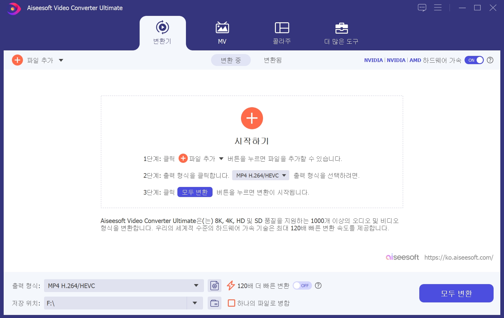The height and width of the screenshot is (318, 504).
Task: Click the 더 많은 도구 toolbox icon
Action: (x=342, y=28)
